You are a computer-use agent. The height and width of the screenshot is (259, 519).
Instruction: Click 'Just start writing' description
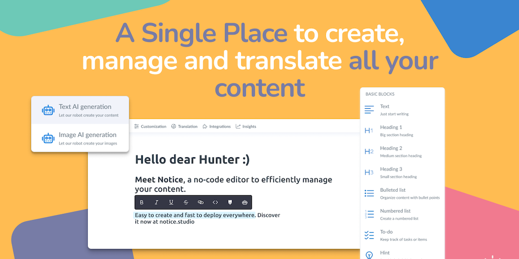pos(394,114)
